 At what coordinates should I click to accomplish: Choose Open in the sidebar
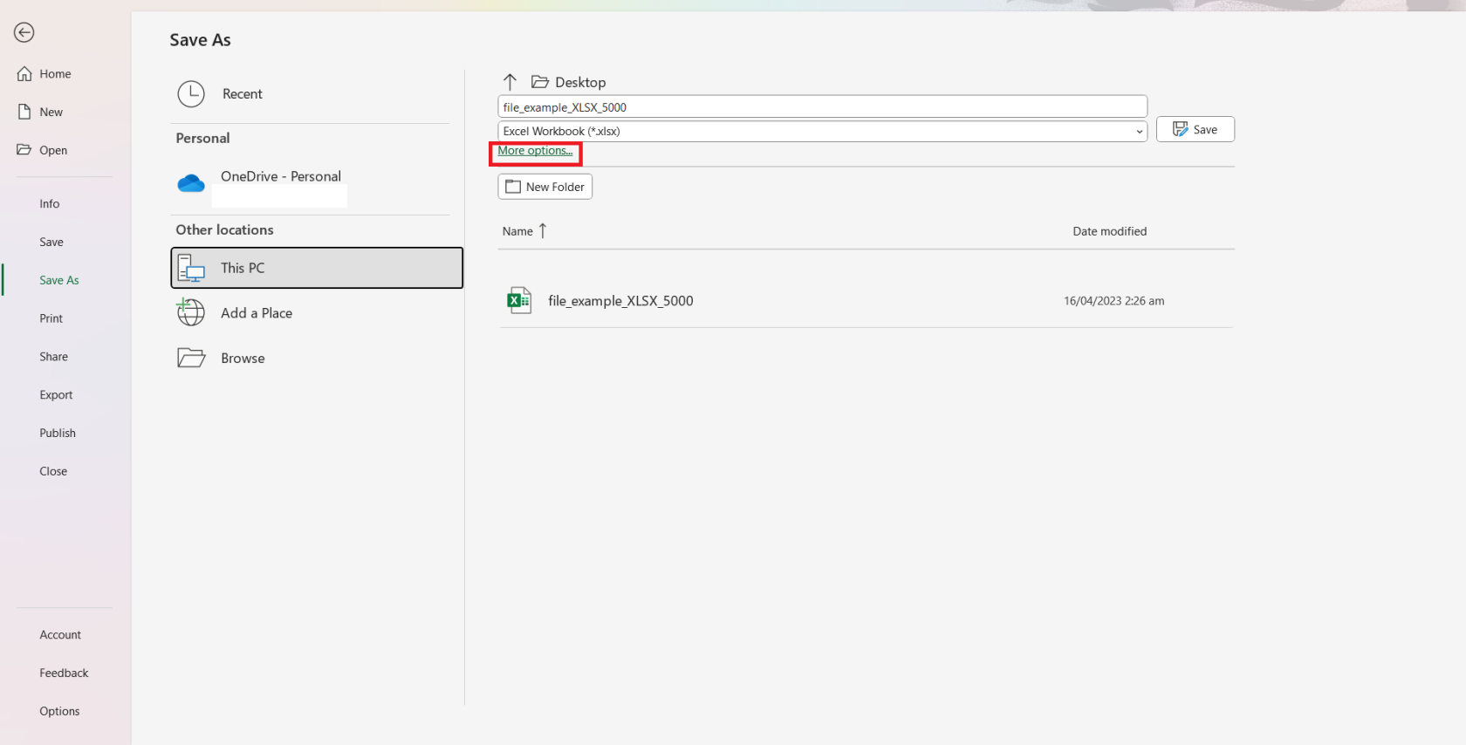(53, 150)
